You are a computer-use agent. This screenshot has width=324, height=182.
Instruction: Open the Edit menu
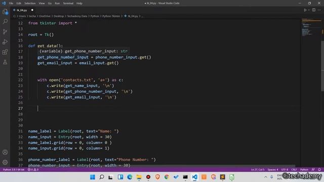click(19, 4)
